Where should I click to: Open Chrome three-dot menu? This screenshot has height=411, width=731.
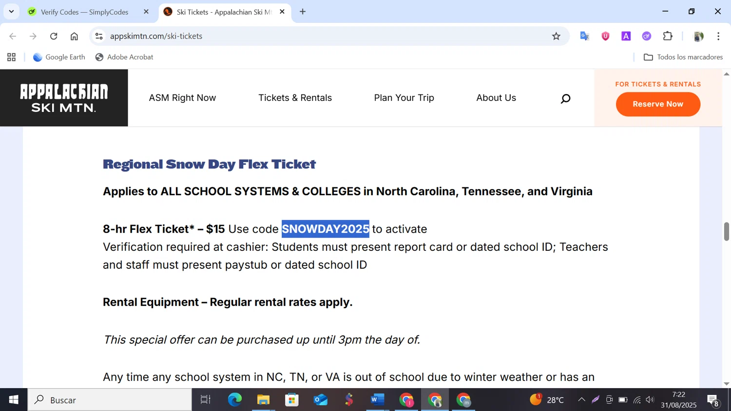point(718,36)
